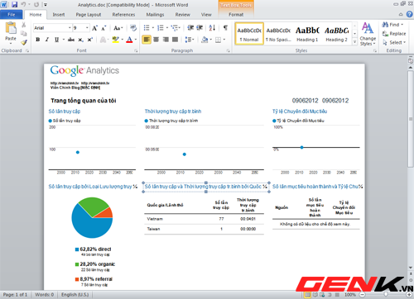Viewport: 414px width, 299px height.
Task: Click the zoom in plus button
Action: [409, 295]
